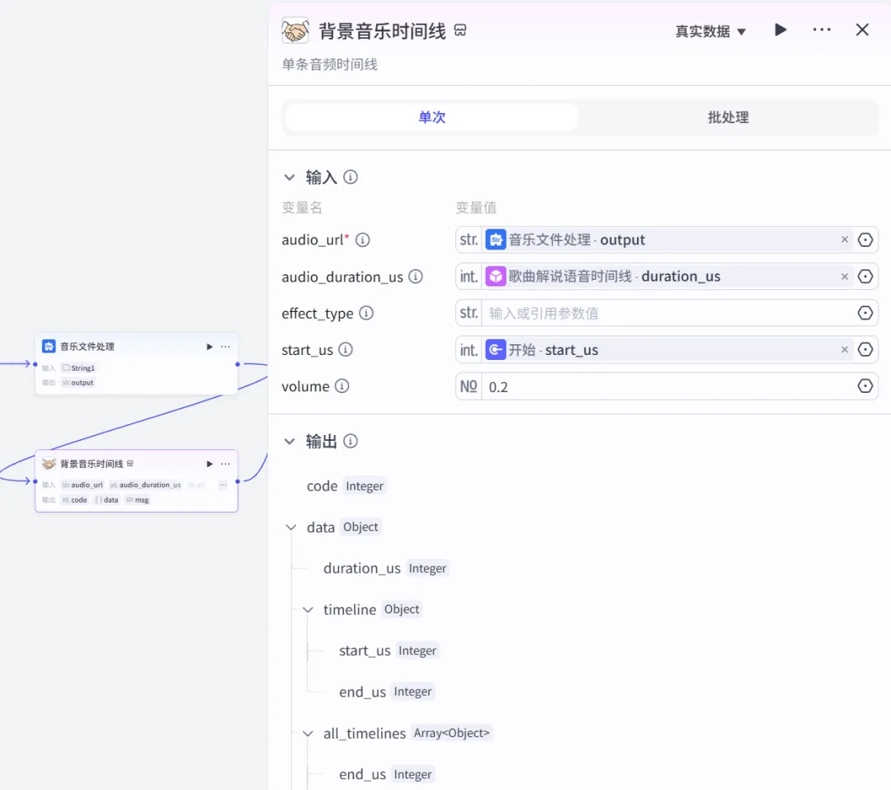Open the variable reference picker for effect_type
The image size is (891, 790).
865,313
